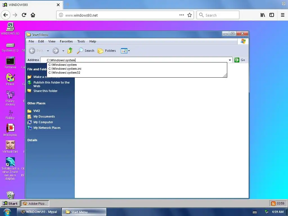This screenshot has height=216, width=288.
Task: Click the 4:59 AM system clock
Action: tap(278, 212)
